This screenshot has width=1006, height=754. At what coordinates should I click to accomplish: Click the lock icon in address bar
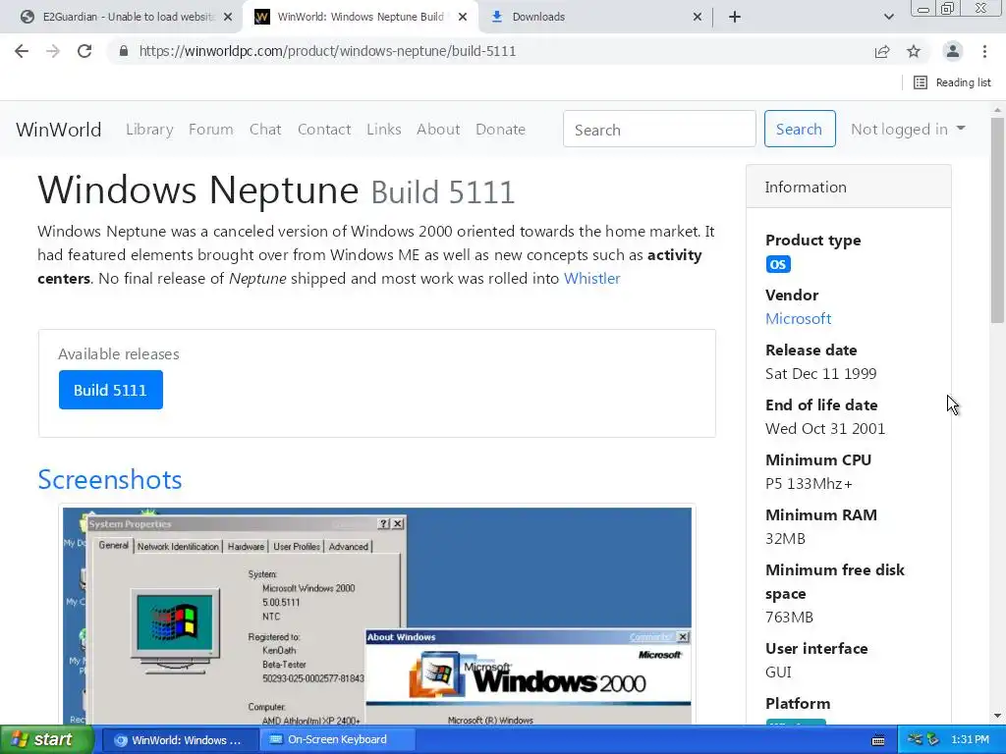pos(124,51)
